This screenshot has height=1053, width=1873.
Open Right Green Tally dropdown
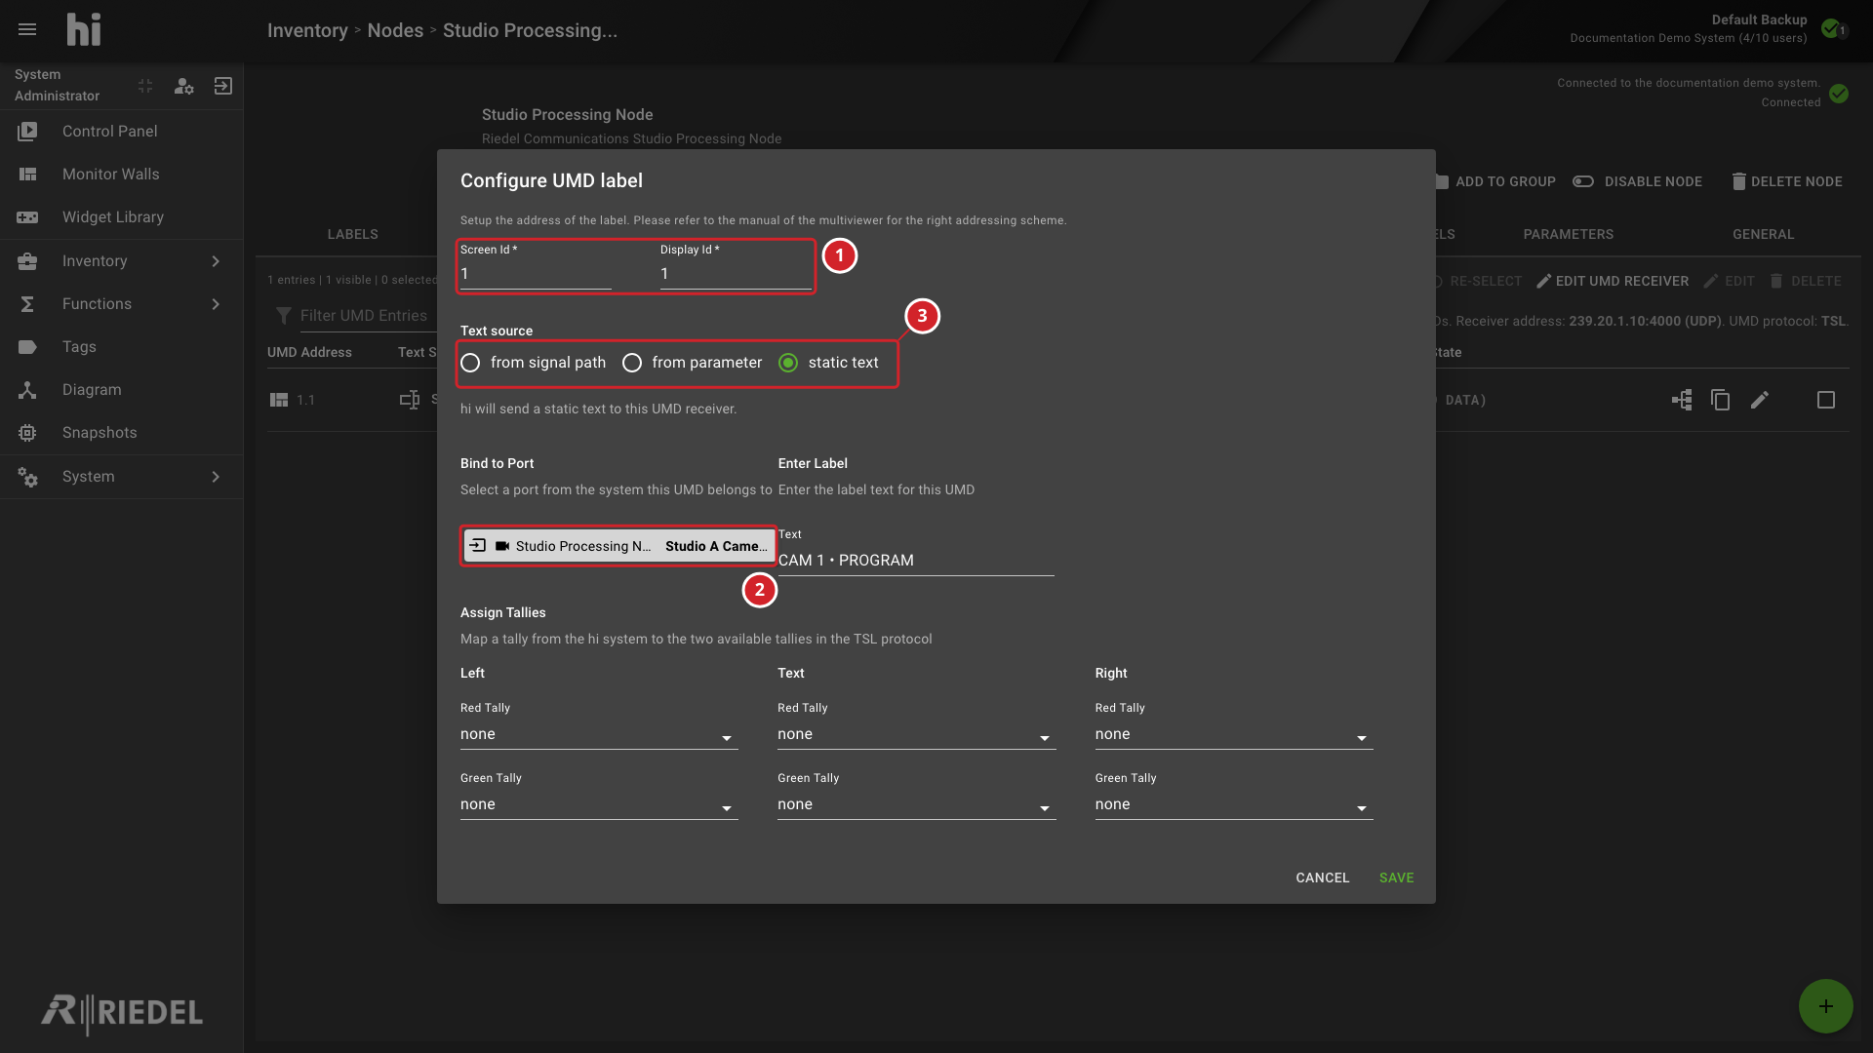pyautogui.click(x=1234, y=804)
